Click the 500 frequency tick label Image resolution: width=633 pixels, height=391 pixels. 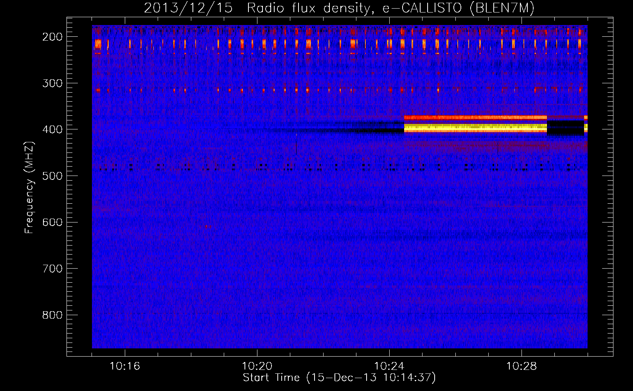[x=52, y=176]
